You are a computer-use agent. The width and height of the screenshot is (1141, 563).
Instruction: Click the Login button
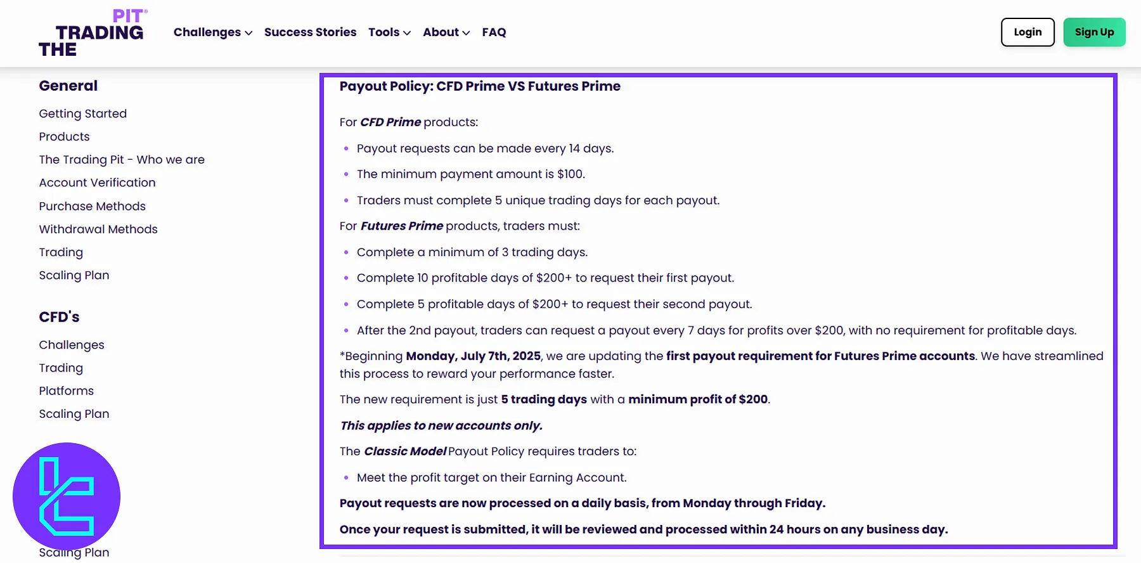pos(1027,32)
